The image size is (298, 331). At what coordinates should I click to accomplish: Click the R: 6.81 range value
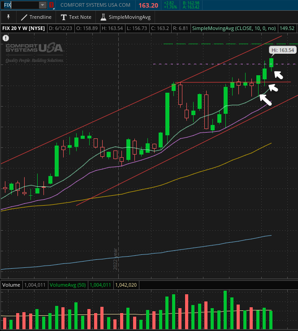tap(181, 28)
